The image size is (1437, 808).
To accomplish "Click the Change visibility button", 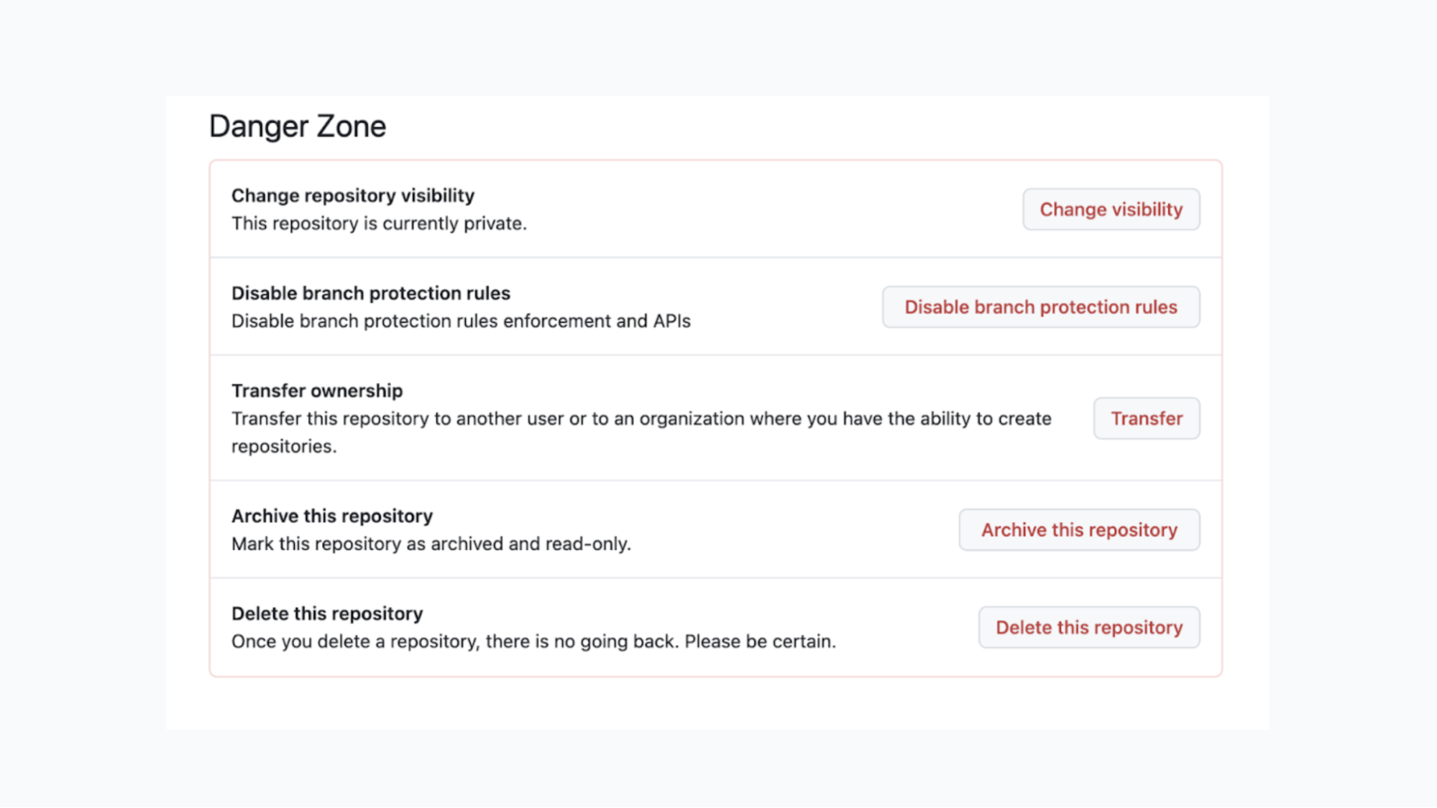I will tap(1111, 209).
